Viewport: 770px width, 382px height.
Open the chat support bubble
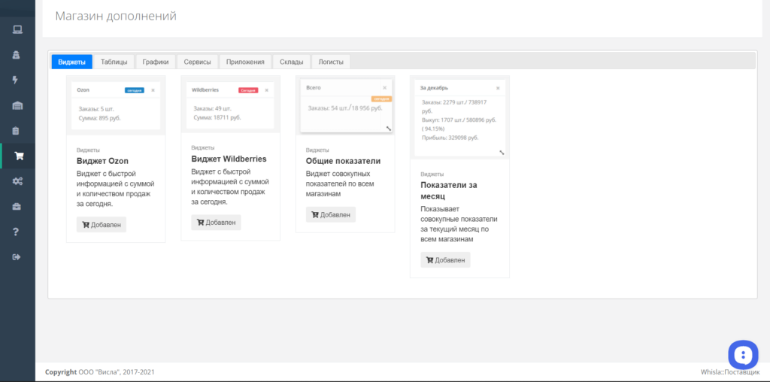pyautogui.click(x=743, y=354)
